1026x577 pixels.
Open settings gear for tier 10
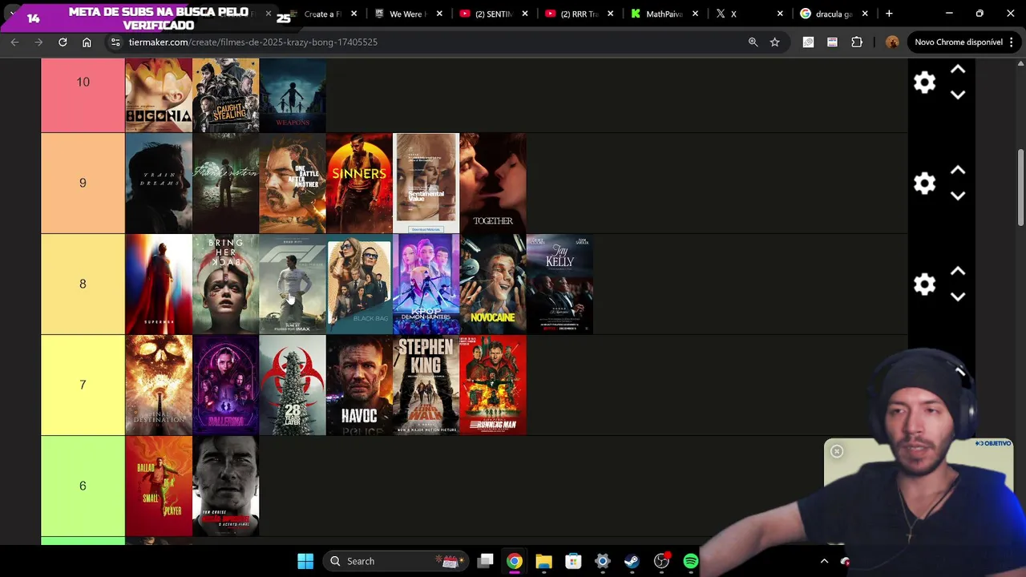coord(924,83)
